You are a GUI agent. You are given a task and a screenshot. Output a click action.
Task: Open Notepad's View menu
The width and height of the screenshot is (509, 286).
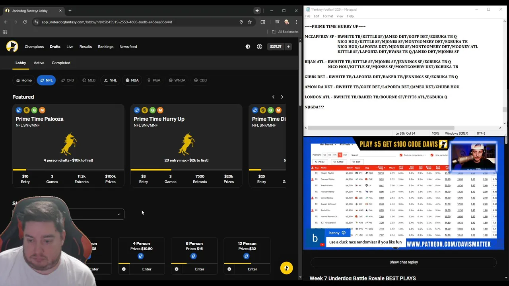click(340, 16)
